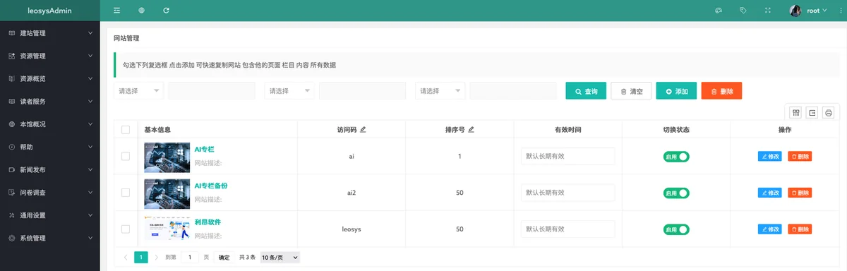Open the 本馆概况 sidebar menu
Screen dimensions: 847x271
[50, 124]
